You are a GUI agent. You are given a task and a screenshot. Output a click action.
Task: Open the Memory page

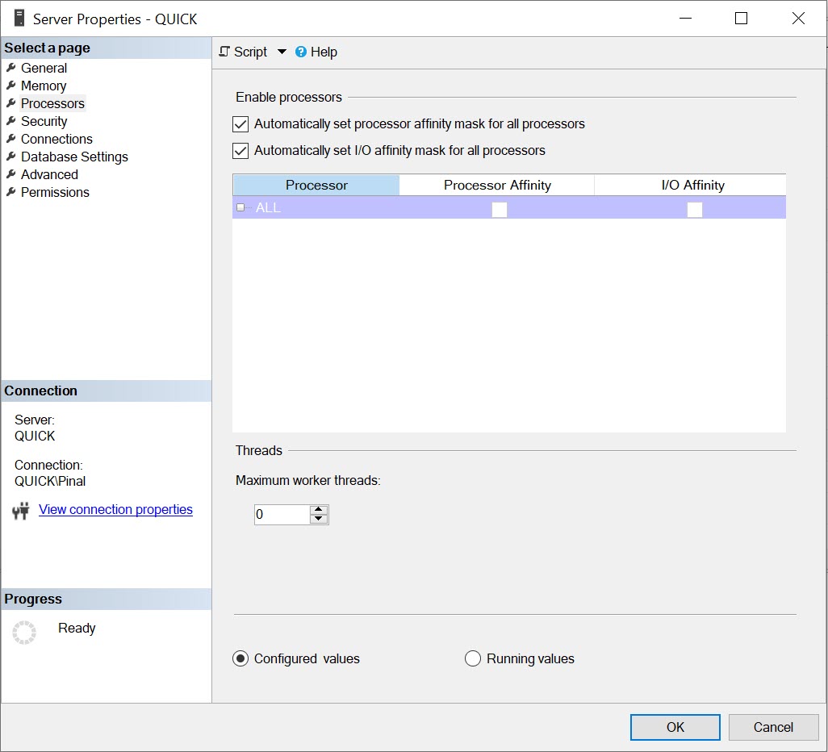point(44,86)
